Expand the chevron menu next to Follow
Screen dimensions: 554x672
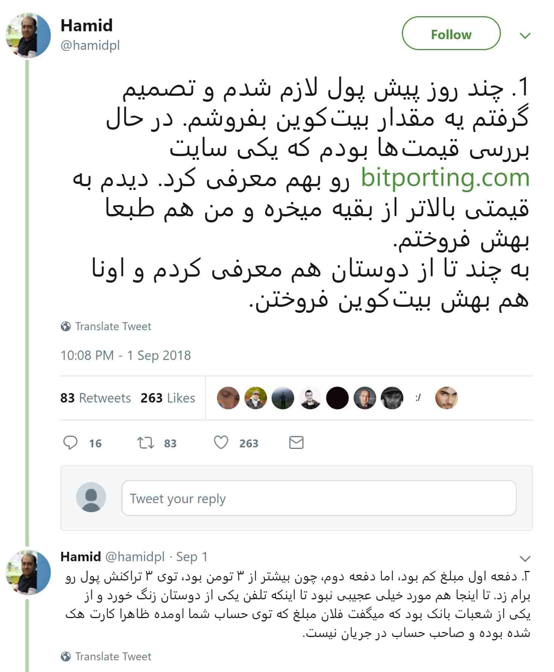[525, 35]
